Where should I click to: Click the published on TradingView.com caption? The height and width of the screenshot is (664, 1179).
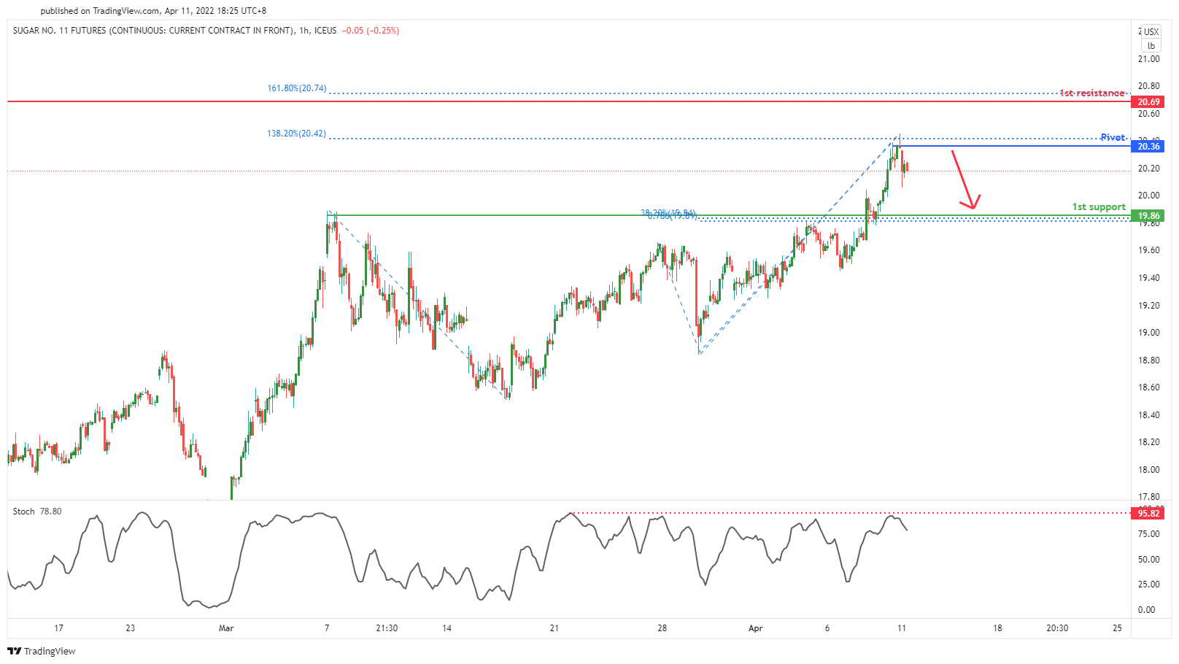[x=153, y=11]
